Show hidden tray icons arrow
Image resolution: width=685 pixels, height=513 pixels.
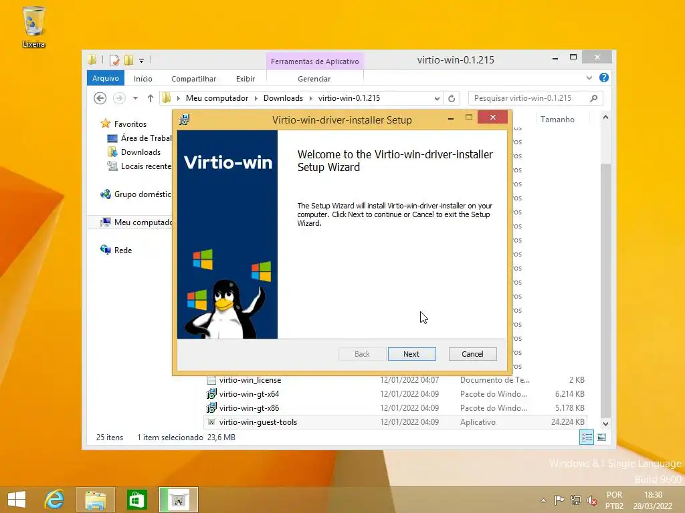click(x=543, y=500)
